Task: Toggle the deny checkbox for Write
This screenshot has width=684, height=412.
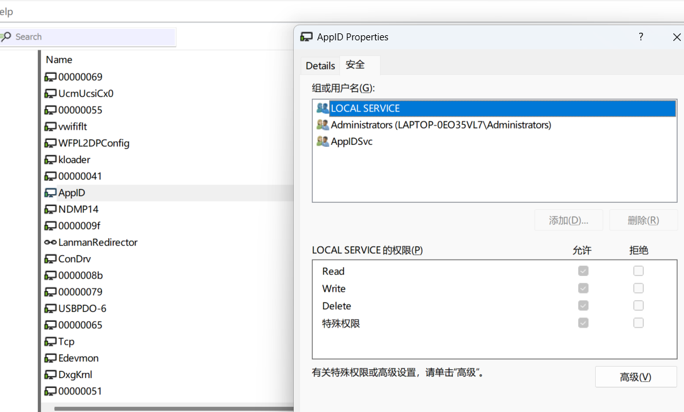Action: (x=639, y=289)
